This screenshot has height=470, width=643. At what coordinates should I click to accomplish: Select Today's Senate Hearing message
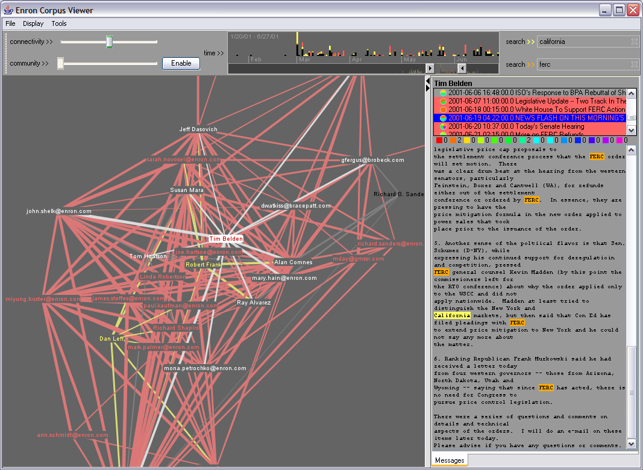coord(531,126)
